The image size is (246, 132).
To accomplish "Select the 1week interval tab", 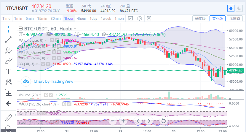I will pyautogui.click(x=106, y=18).
